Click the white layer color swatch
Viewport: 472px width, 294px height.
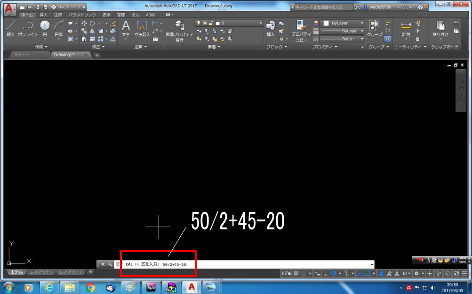(217, 23)
